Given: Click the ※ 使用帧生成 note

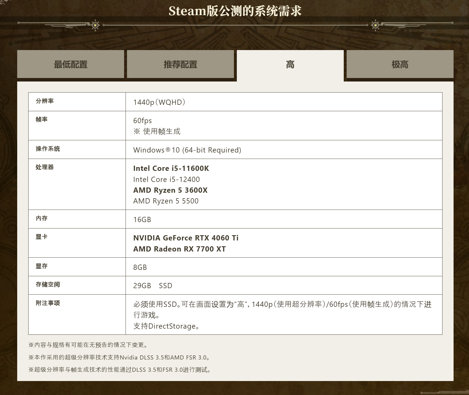Looking at the screenshot, I should click(157, 131).
